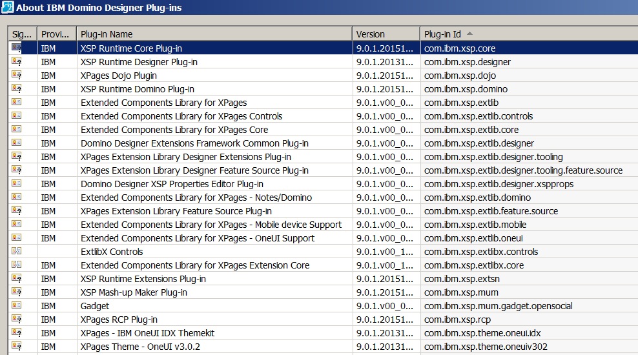This screenshot has width=638, height=355.
Task: Click plug-in id com.ibm.xsp.extlib.oneui
Action: pyautogui.click(x=473, y=238)
